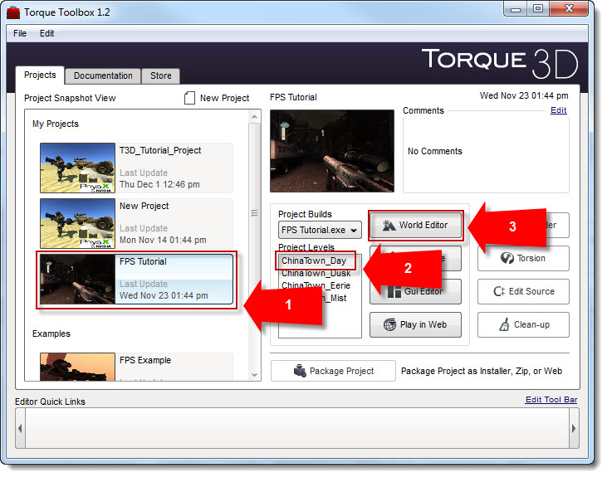Click the project list scrollbar handle
The height and width of the screenshot is (477, 607).
[254, 213]
